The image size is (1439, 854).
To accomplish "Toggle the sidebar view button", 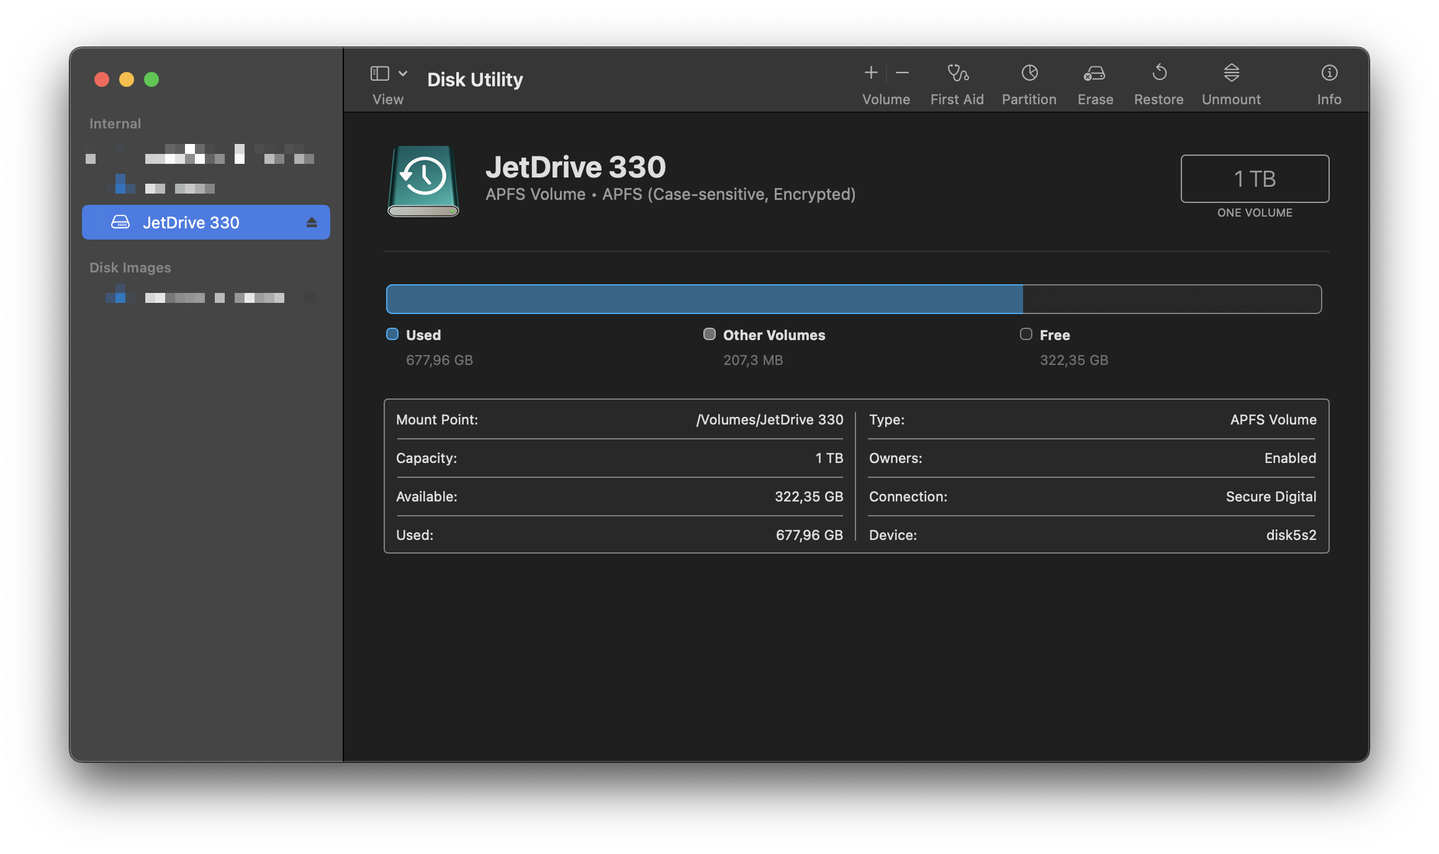I will point(379,73).
